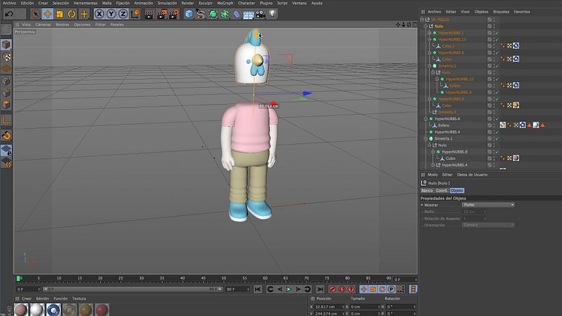The image size is (562, 316).
Task: Select the texture mode checker icon
Action: [x=6, y=57]
